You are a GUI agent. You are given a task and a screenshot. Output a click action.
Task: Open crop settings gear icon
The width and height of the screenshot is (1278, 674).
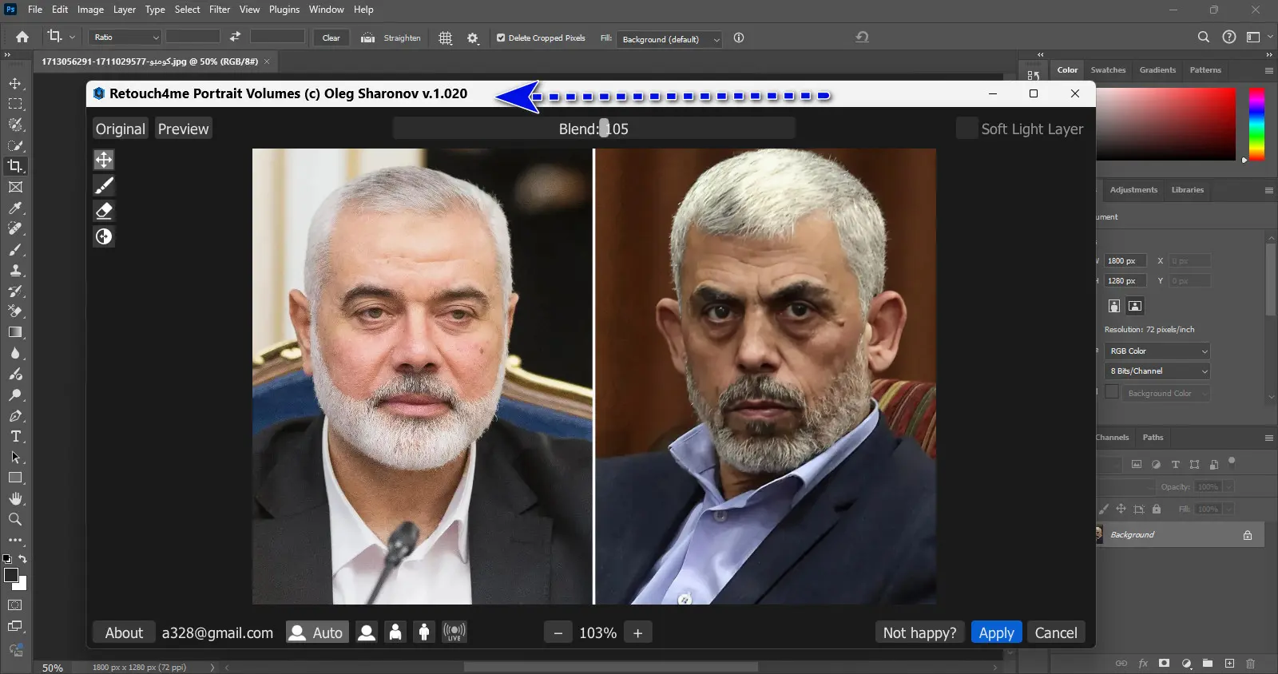473,38
